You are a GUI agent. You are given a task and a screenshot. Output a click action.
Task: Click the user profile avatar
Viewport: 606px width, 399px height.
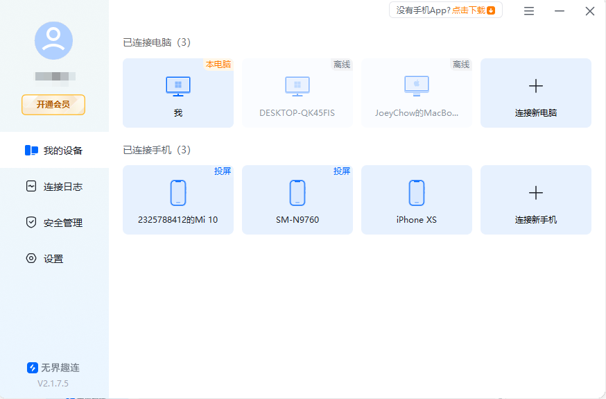coord(53,41)
